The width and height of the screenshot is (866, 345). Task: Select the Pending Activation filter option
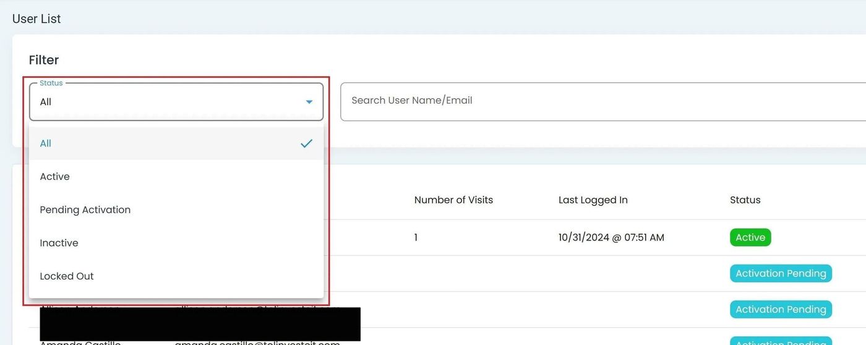(85, 210)
